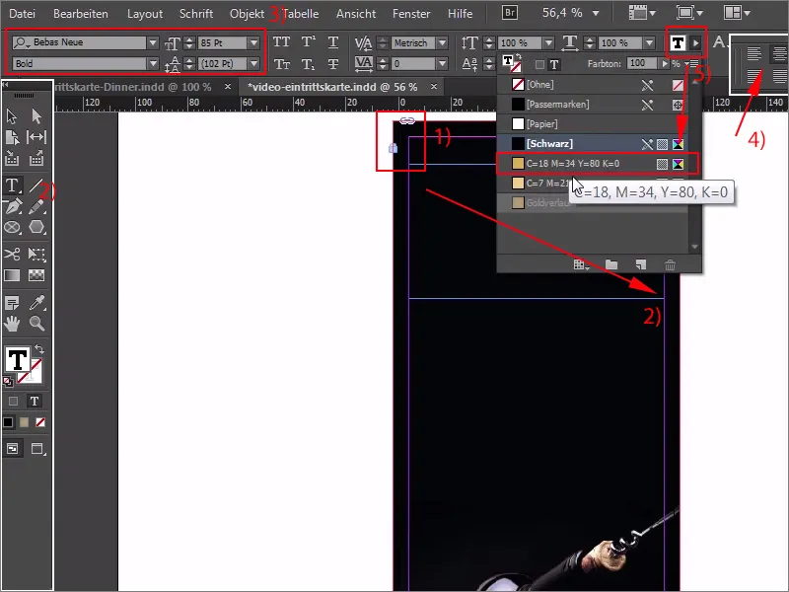Viewport: 789px width, 592px height.
Task: Apply All Caps (TT) formatting
Action: [x=281, y=41]
